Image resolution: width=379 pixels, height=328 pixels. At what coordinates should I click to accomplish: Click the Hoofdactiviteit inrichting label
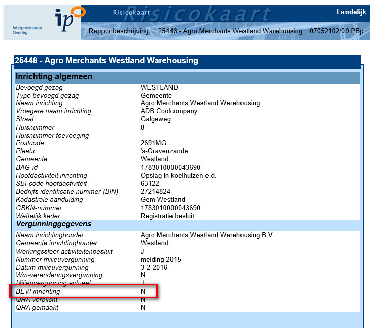[x=51, y=175]
